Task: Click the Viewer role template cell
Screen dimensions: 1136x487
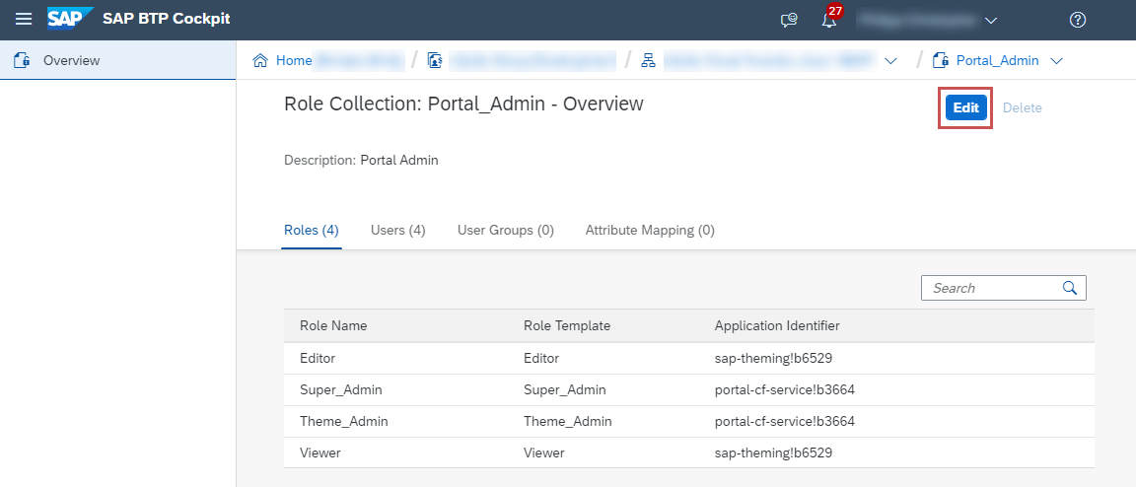Action: pyautogui.click(x=544, y=452)
